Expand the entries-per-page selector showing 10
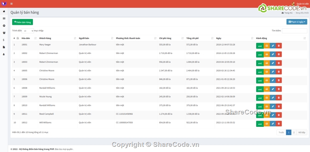The height and width of the screenshot is (152, 310). pyautogui.click(x=28, y=31)
